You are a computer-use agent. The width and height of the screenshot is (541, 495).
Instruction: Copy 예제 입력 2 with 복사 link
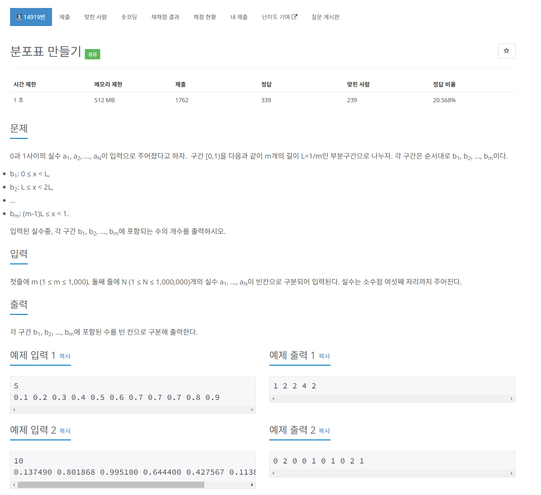tap(65, 431)
